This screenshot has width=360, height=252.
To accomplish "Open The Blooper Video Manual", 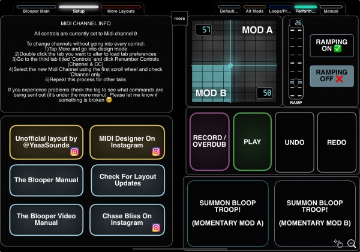I will click(x=46, y=220).
